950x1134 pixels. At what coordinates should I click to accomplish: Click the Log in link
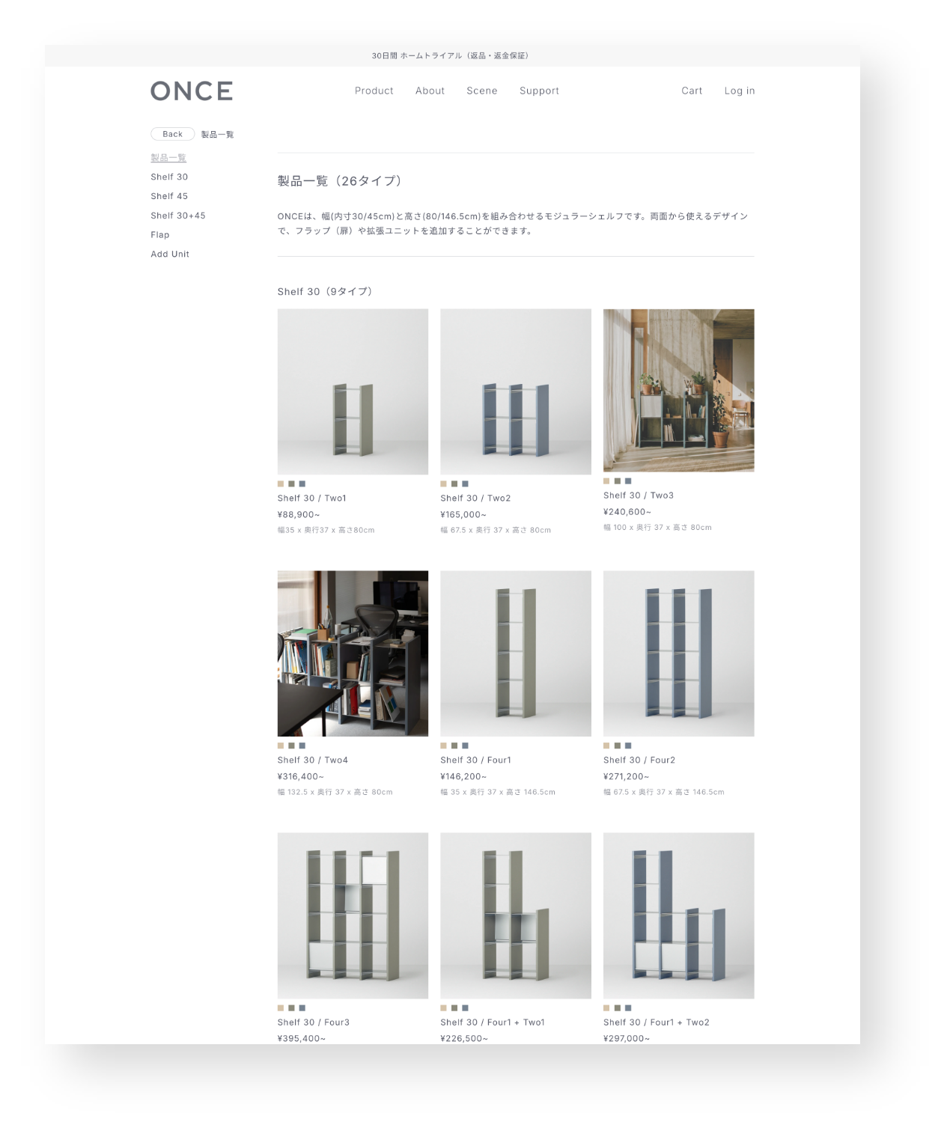coord(739,91)
